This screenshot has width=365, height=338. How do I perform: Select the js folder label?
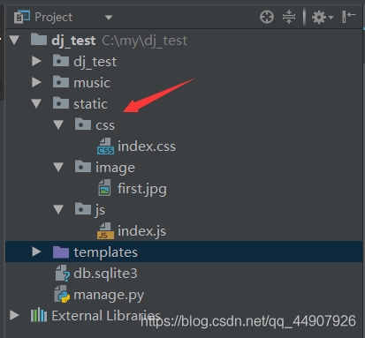point(100,210)
